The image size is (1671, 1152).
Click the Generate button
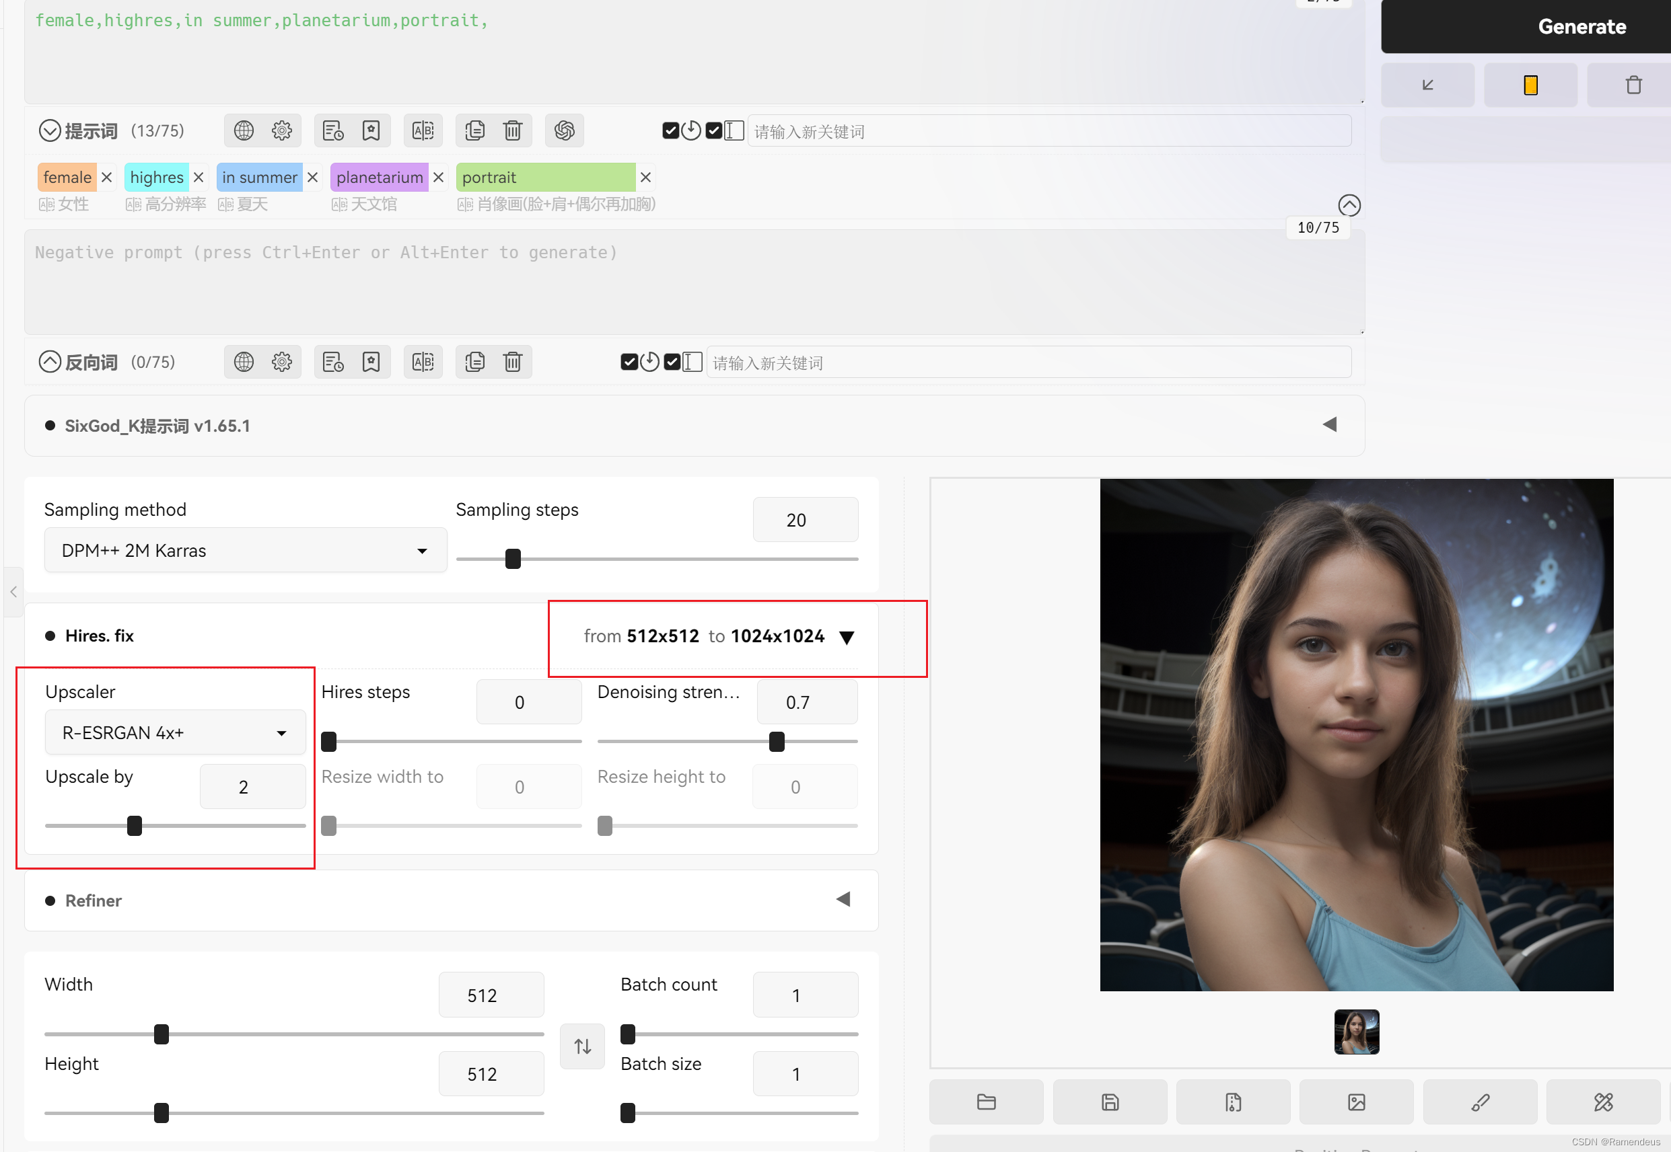1581,27
